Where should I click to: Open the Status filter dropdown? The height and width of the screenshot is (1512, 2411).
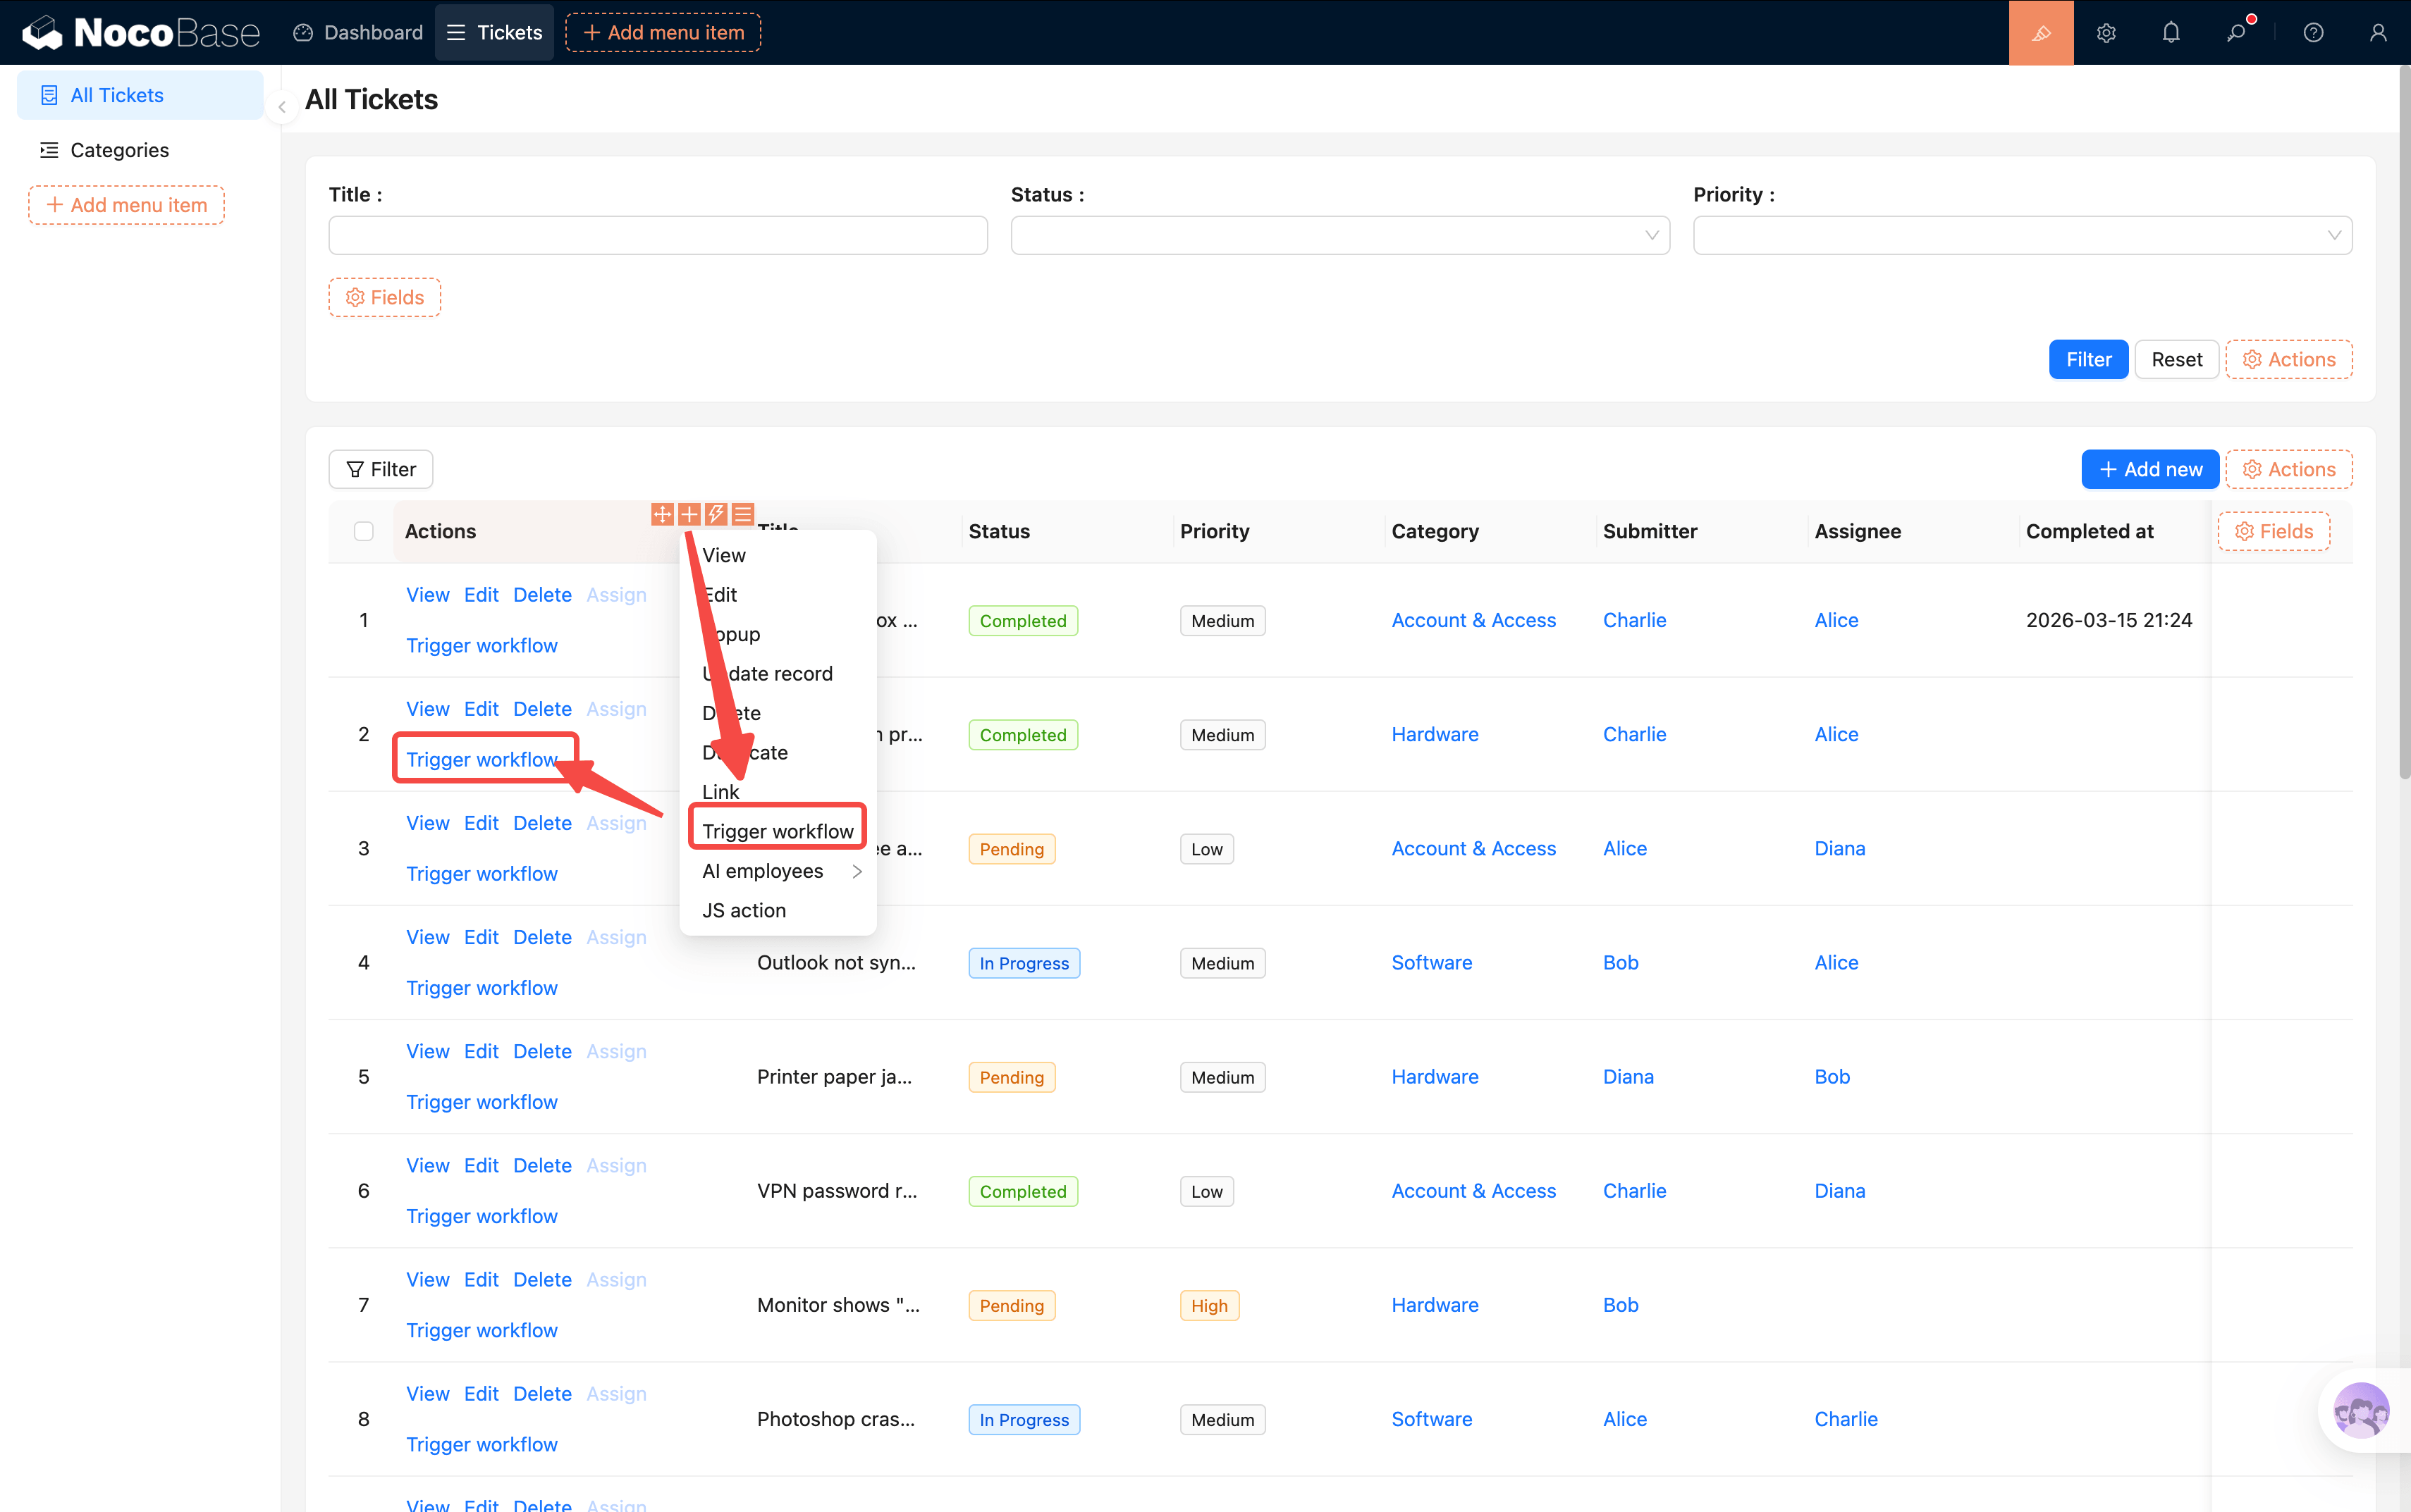pos(1339,236)
